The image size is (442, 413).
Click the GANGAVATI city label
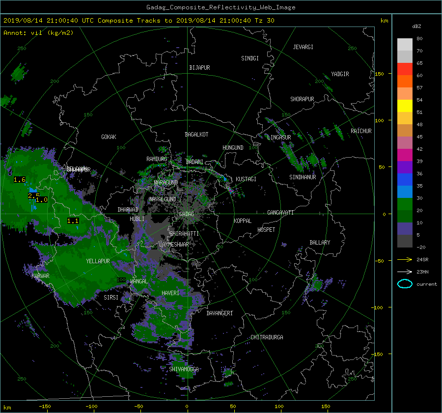pyautogui.click(x=280, y=212)
